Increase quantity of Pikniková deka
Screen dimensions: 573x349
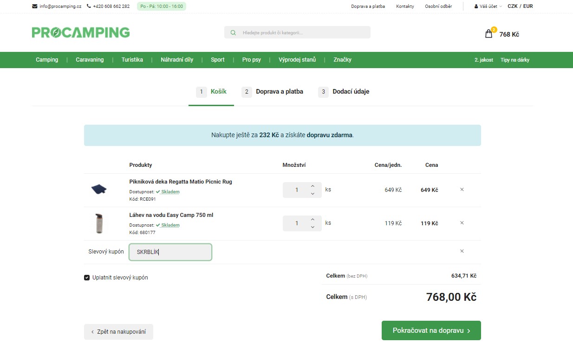(x=313, y=186)
